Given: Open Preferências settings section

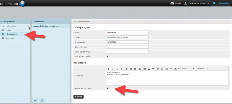Looking at the screenshot, I should [15, 26].
